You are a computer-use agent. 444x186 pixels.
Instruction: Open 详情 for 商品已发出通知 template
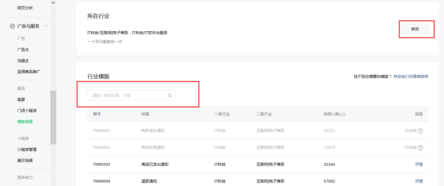click(x=418, y=164)
